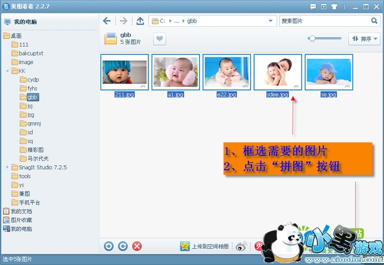The image size is (384, 265).
Task: Click upload to space album button
Action: [x=204, y=246]
